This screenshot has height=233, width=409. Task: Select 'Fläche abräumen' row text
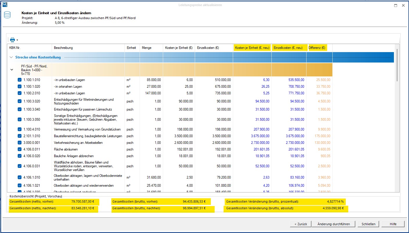tap(65, 149)
